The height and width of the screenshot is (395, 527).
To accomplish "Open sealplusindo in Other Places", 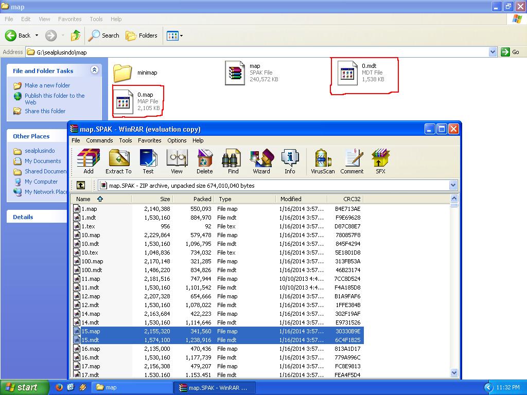I will coord(39,151).
